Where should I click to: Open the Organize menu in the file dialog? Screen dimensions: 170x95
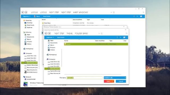click(50, 37)
